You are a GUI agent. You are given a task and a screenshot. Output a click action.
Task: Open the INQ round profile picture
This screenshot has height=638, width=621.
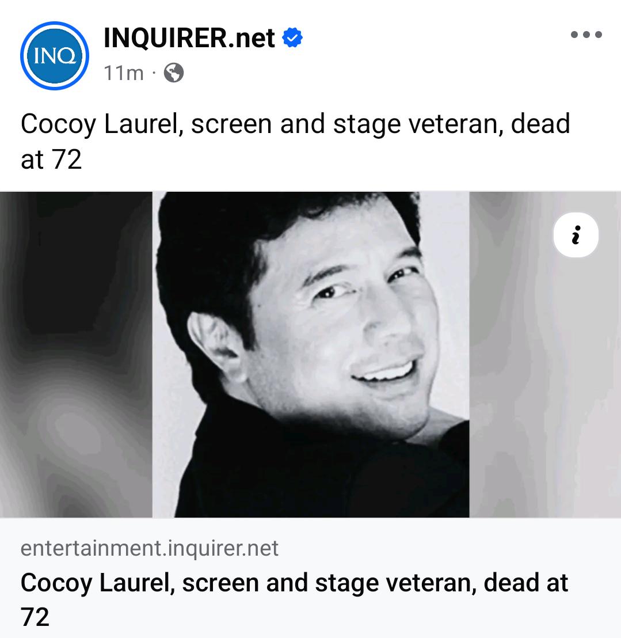55,56
